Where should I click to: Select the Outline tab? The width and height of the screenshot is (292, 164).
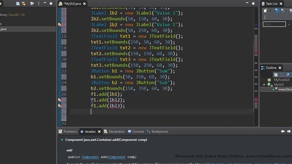click(x=271, y=68)
